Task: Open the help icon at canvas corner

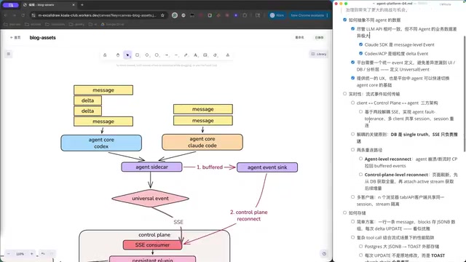Action: (324, 254)
